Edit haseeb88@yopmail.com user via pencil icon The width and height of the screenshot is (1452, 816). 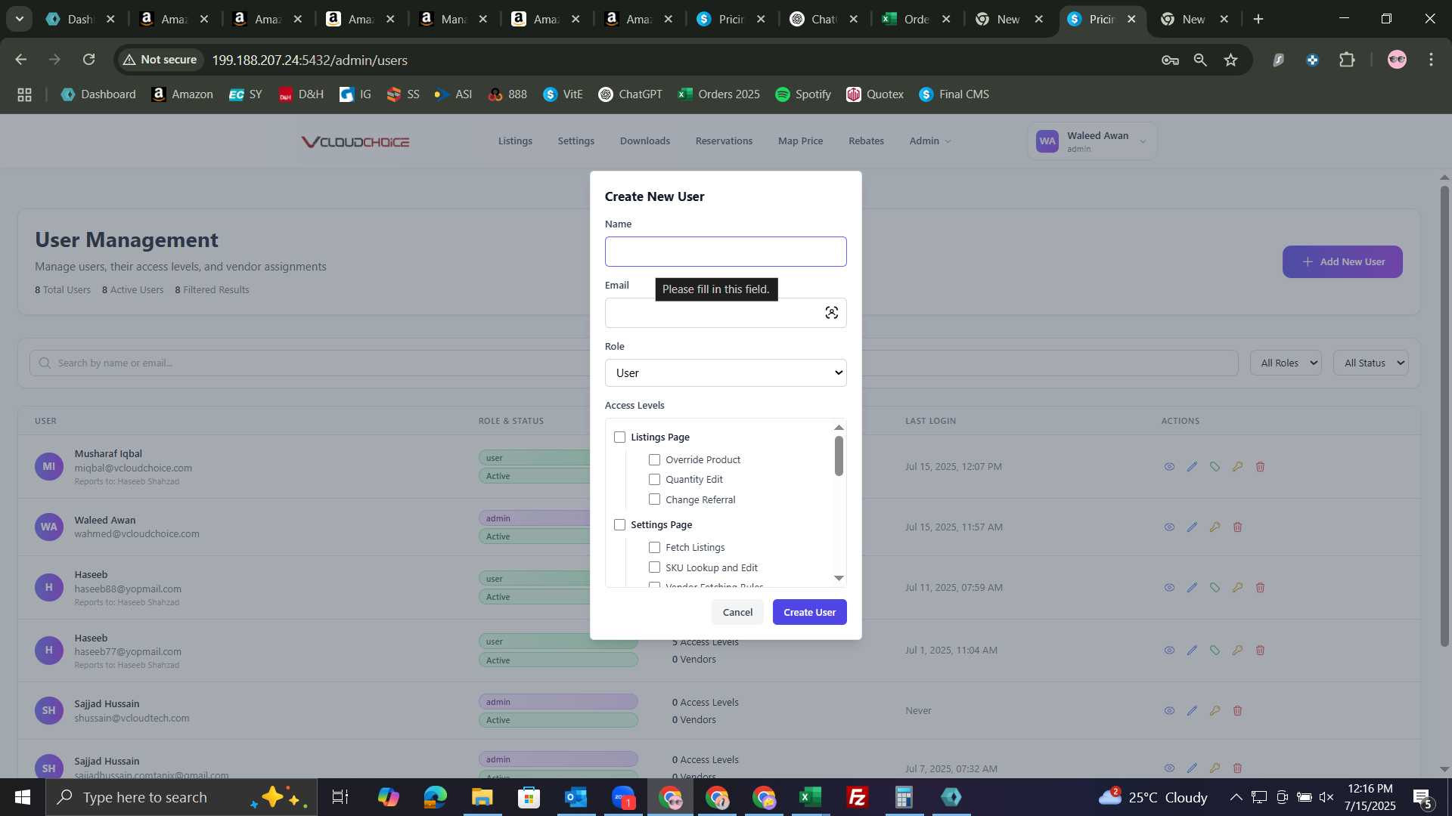[1192, 588]
